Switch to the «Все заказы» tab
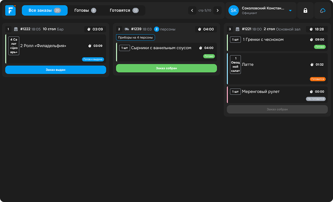Screen dimensions: 333x202 [x=45, y=11]
